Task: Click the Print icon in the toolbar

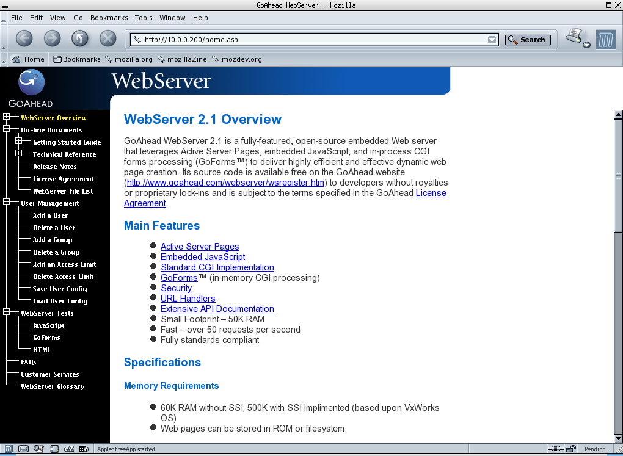Action: (x=574, y=37)
